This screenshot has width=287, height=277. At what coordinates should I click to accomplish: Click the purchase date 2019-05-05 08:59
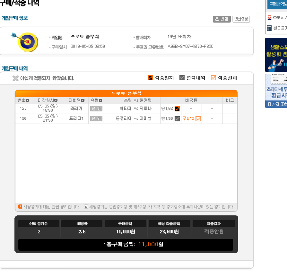click(x=88, y=47)
